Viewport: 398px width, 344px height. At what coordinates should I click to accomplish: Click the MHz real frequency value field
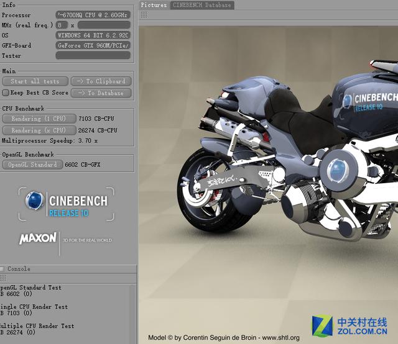(104, 25)
